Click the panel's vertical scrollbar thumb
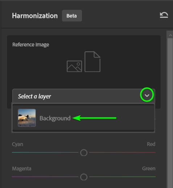 pos(170,113)
